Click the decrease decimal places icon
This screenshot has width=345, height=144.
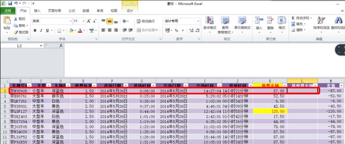(x=197, y=31)
